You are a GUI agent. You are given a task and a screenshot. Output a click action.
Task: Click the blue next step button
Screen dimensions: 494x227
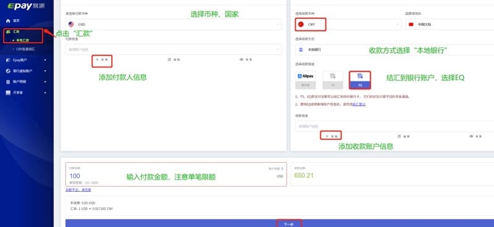click(280, 223)
